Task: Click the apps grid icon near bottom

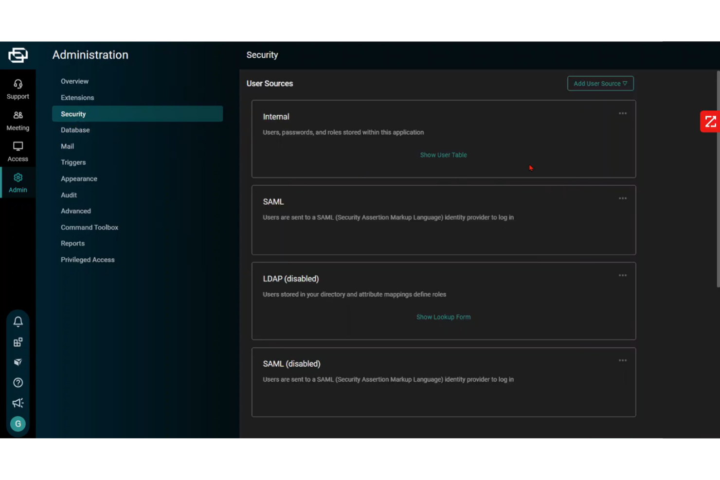Action: [x=18, y=342]
